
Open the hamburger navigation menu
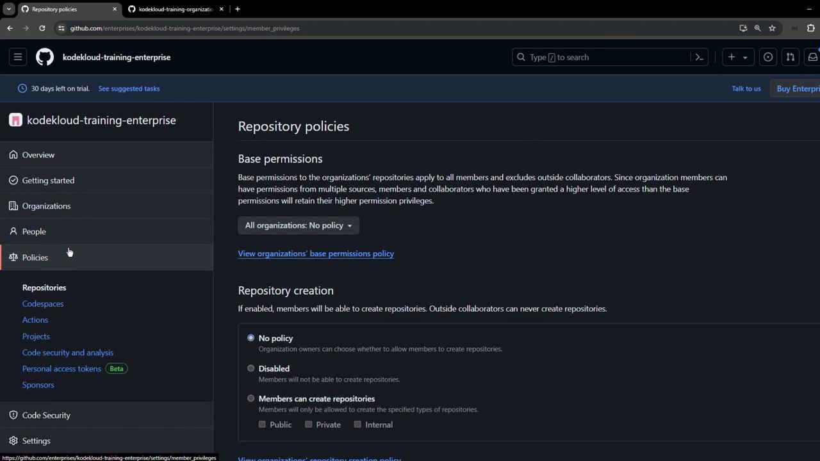18,57
